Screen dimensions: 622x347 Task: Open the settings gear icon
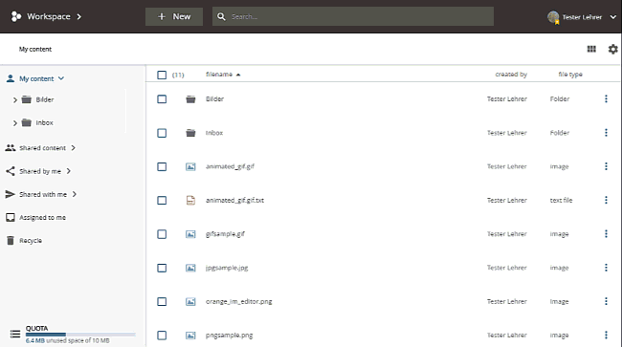[x=612, y=49]
